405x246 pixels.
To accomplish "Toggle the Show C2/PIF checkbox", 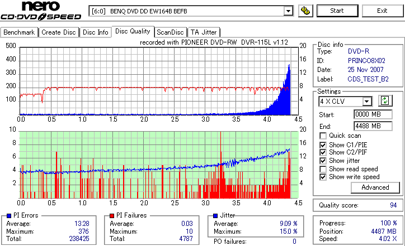I will click(323, 152).
